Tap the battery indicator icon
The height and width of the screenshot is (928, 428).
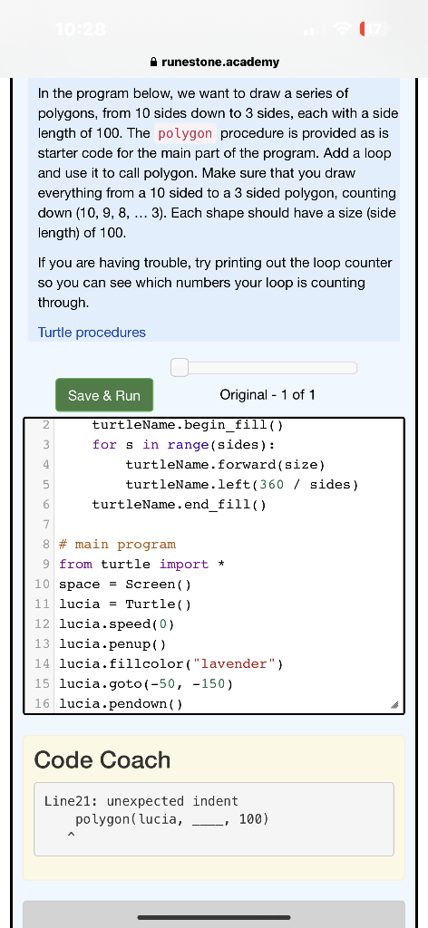pos(375,30)
